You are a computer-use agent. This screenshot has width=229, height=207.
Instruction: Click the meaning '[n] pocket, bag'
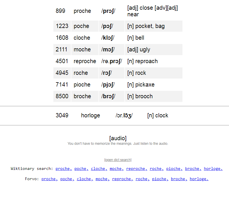146,26
